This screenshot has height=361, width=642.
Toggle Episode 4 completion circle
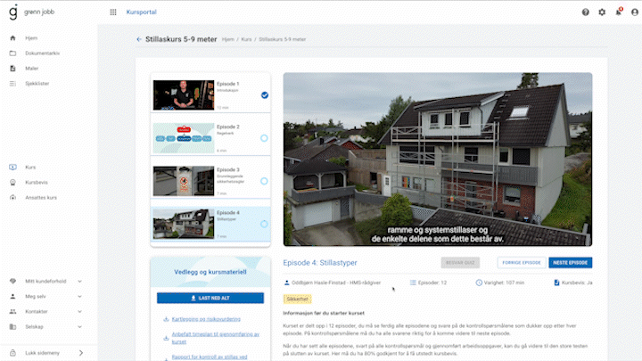click(x=264, y=224)
